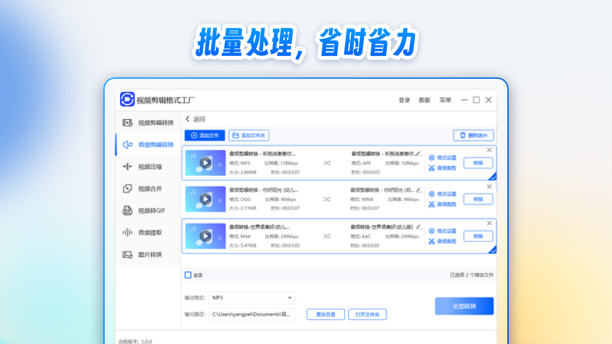Expand the 菜单 menu

445,100
